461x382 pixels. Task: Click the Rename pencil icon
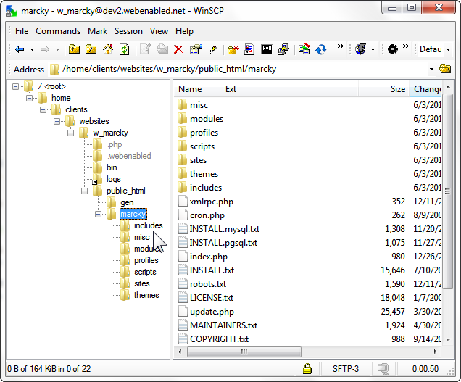click(212, 49)
